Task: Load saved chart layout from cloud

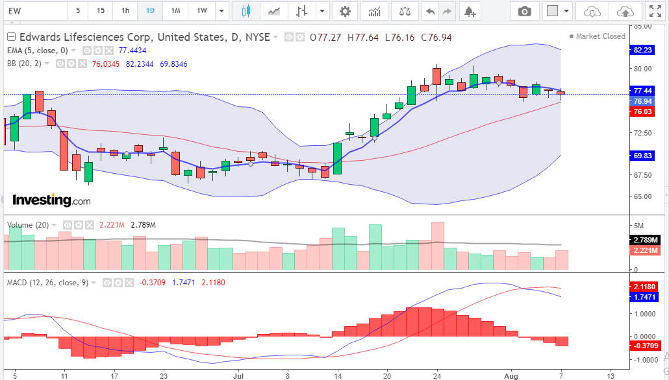Action: [592, 11]
